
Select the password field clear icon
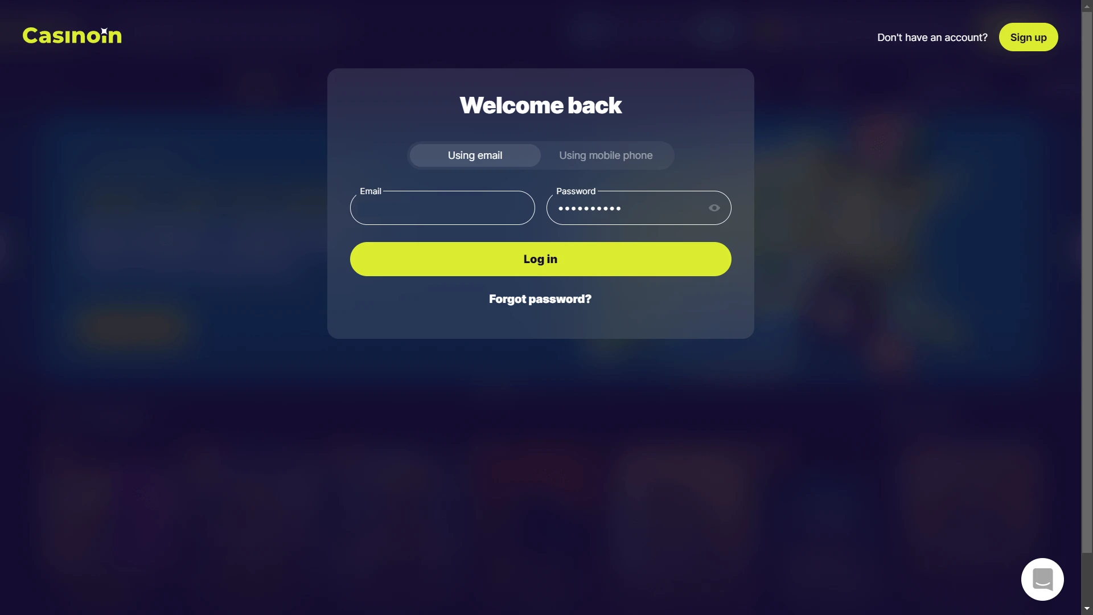click(713, 207)
